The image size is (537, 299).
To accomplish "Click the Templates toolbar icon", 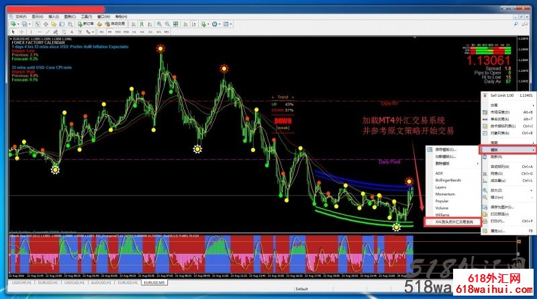I will click(226, 24).
